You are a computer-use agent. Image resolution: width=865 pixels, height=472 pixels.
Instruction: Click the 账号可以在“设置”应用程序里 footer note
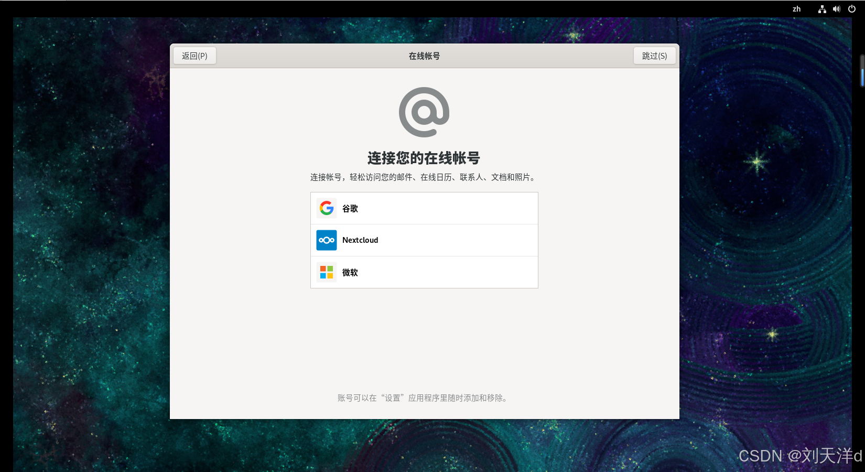point(424,398)
